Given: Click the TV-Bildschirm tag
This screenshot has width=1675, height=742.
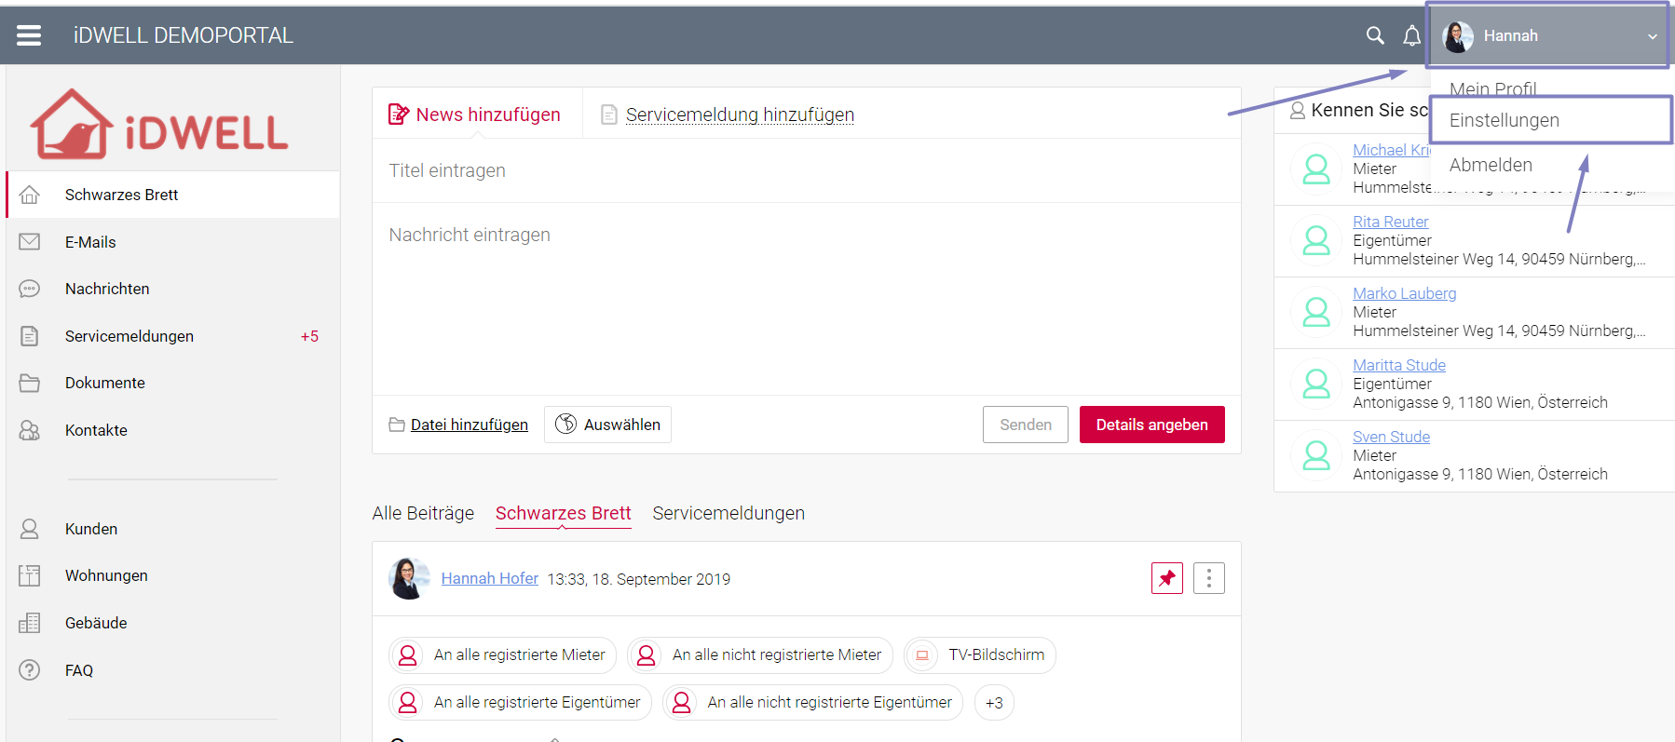Looking at the screenshot, I should (980, 655).
